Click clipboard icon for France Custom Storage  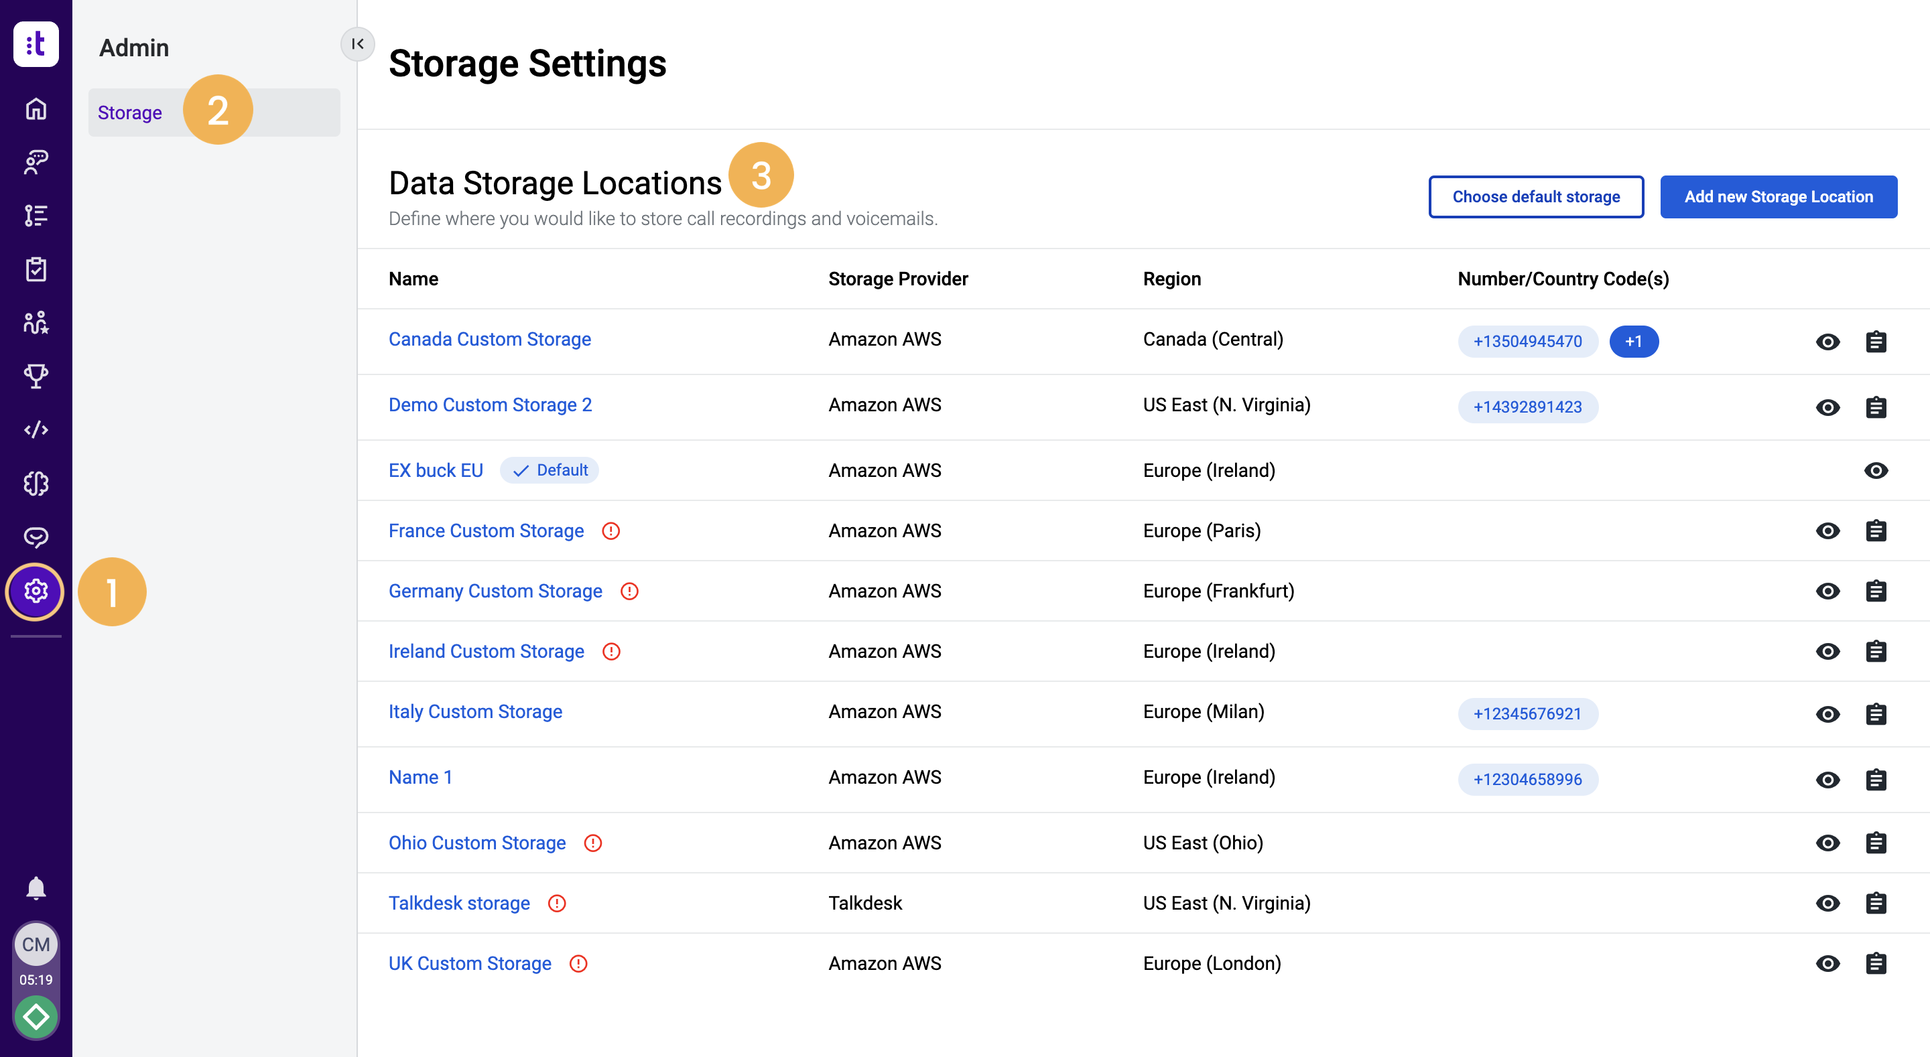(x=1876, y=531)
